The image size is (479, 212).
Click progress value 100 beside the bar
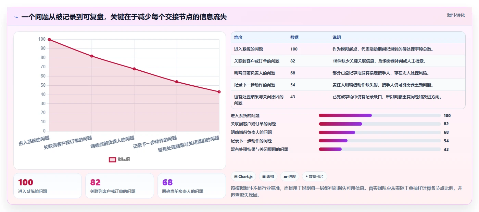[x=447, y=116]
